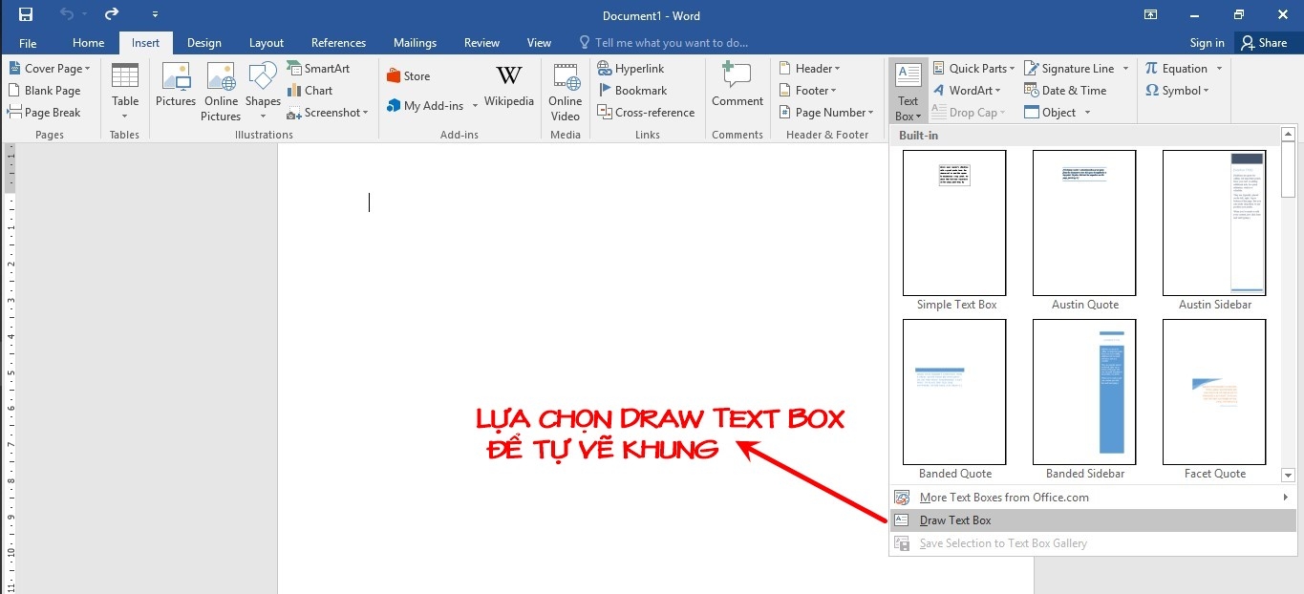Open the Footer dropdown
Viewport: 1304px width, 594px height.
(808, 91)
